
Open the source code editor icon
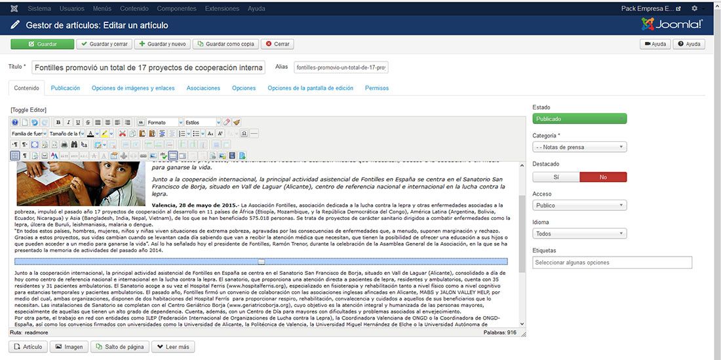click(54, 145)
